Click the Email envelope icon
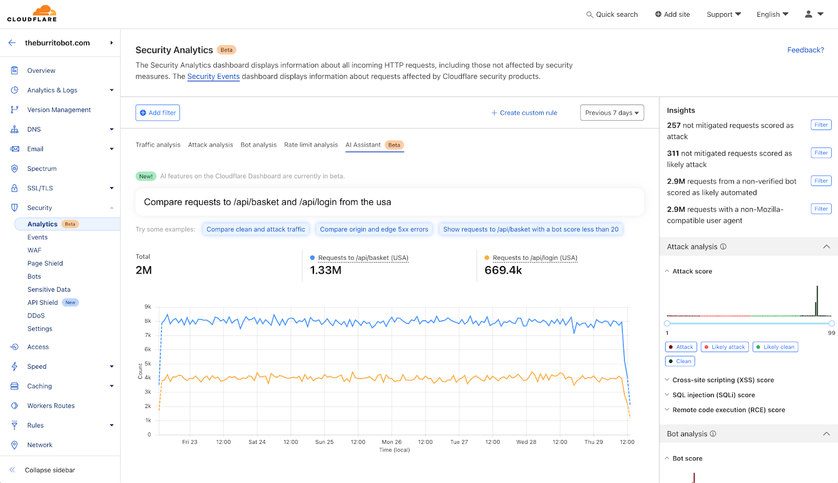Viewport: 838px width, 483px height. coord(15,149)
